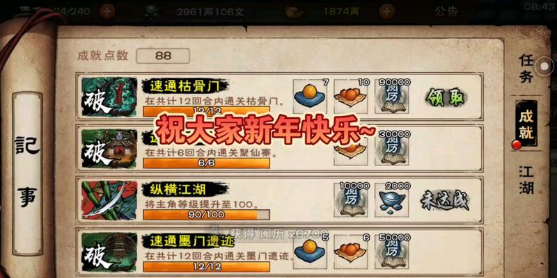The image size is (557, 278).
Task: Click the 90/100 level progress bar
Action: pos(206,215)
